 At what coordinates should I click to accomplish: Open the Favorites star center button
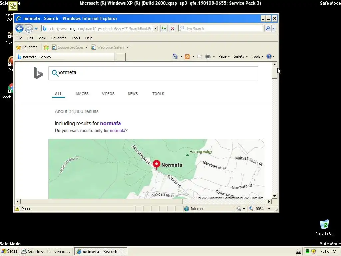click(x=27, y=47)
